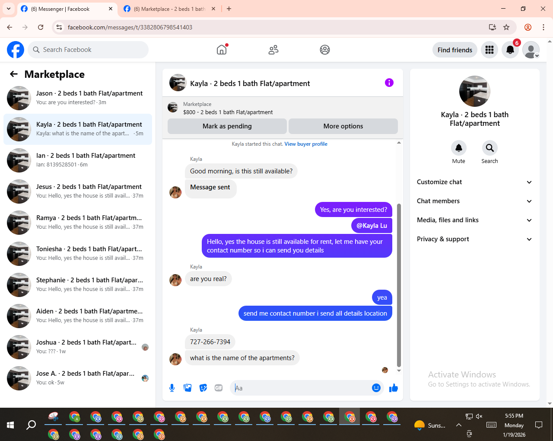Open the Facebook logo home link

[x=16, y=50]
